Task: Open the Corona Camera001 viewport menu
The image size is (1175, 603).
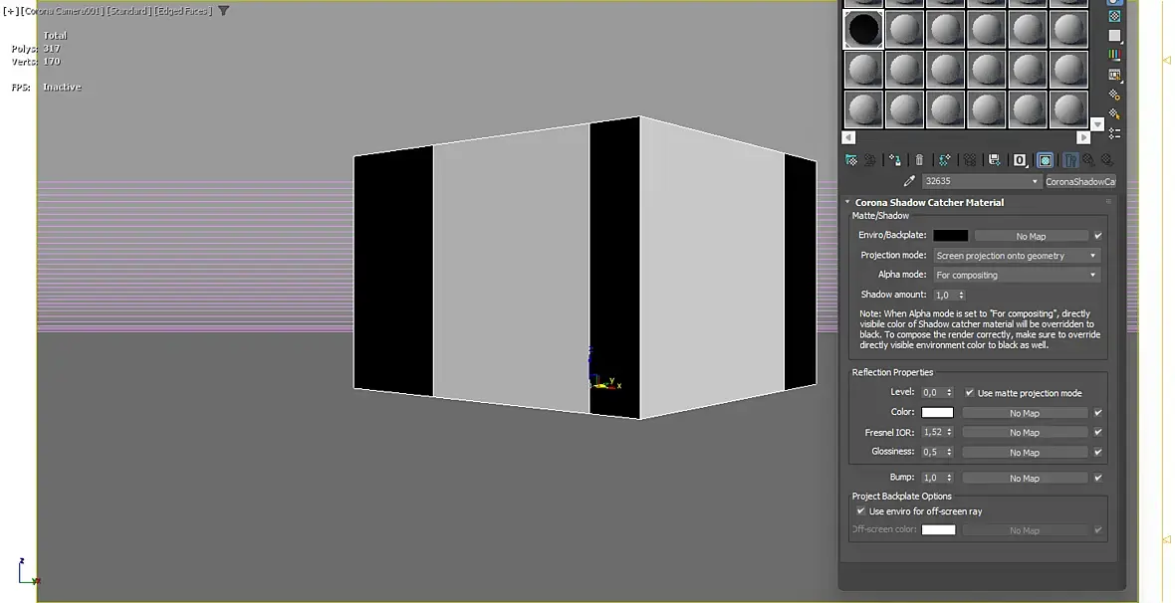Action: [x=62, y=11]
